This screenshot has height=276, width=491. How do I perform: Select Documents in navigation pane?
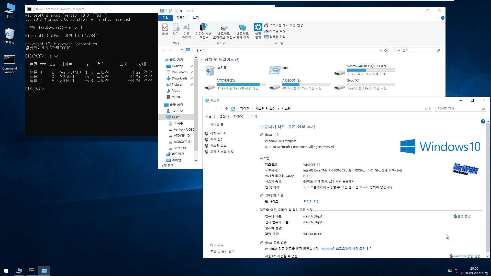tap(180, 72)
